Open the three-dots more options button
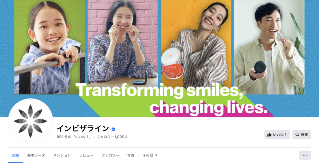Screen dimensions: 319x163 pyautogui.click(x=305, y=155)
